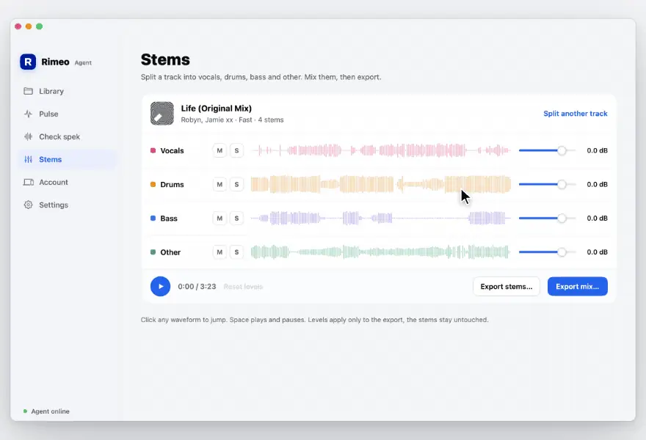Solo the Bass stem
The height and width of the screenshot is (440, 646).
point(236,218)
